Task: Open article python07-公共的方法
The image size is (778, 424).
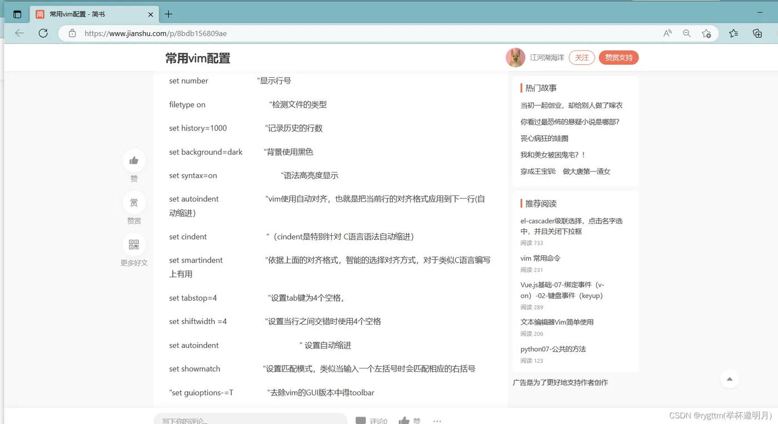Action: coord(553,349)
